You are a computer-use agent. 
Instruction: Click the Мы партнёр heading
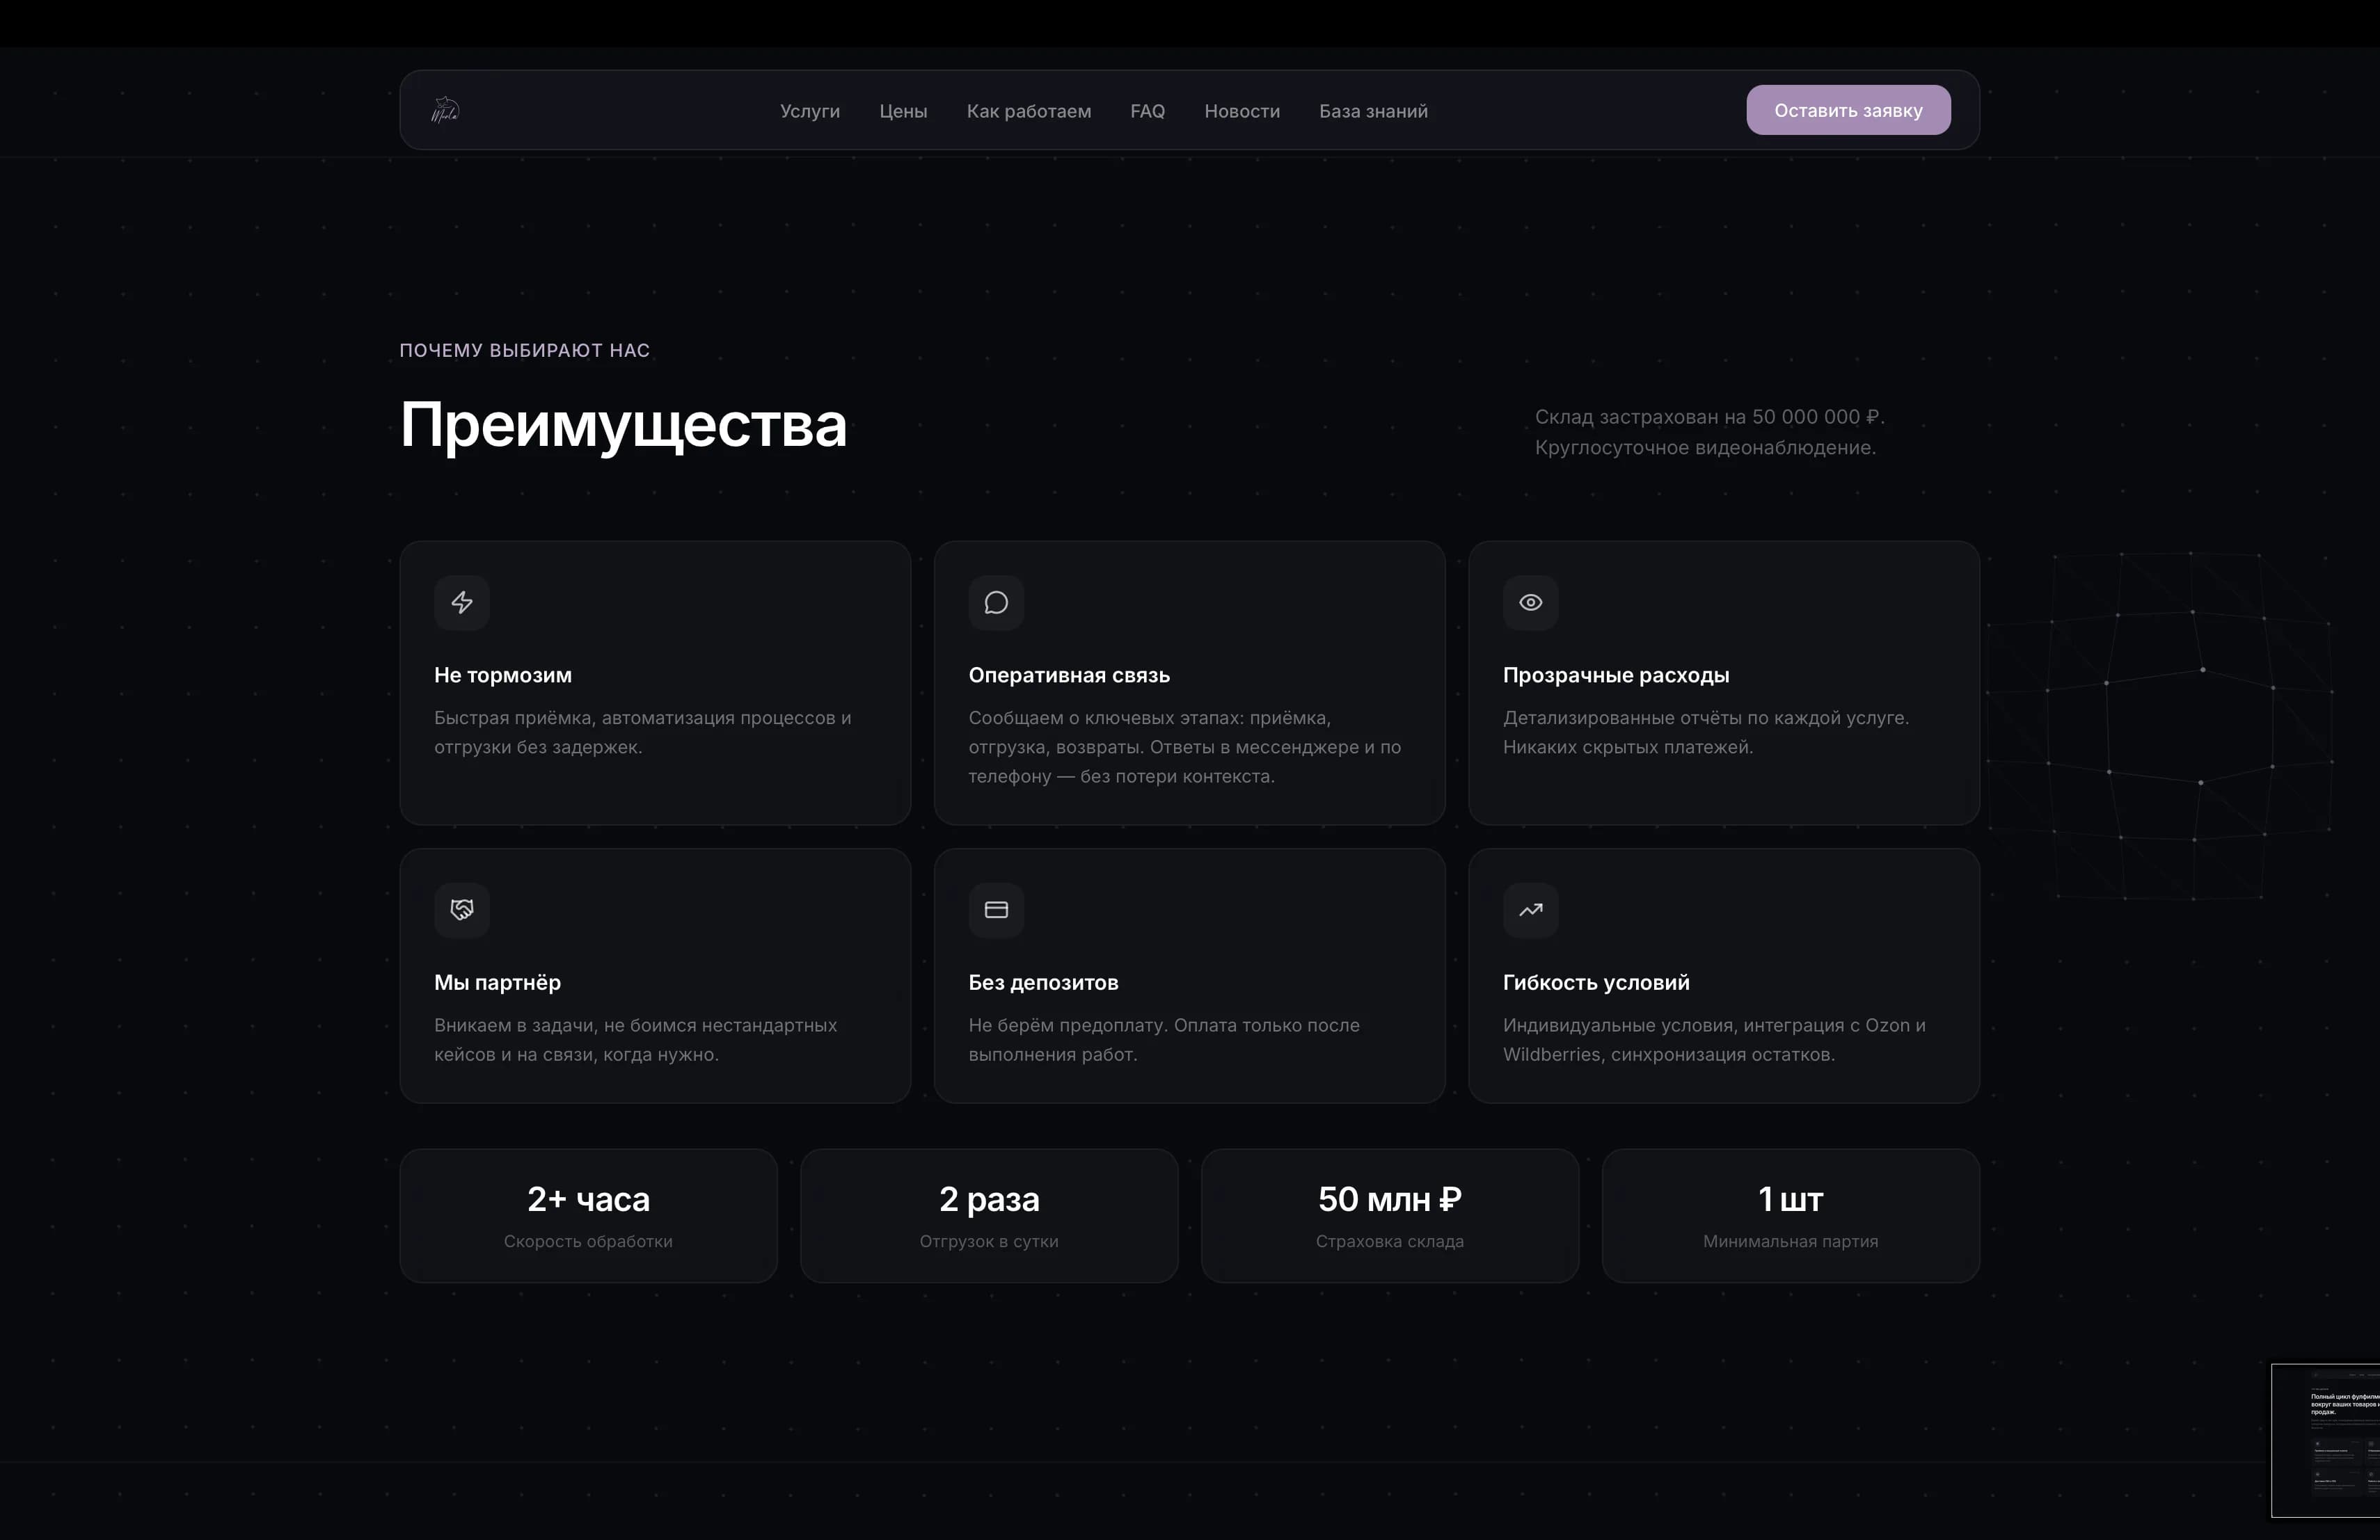click(497, 982)
